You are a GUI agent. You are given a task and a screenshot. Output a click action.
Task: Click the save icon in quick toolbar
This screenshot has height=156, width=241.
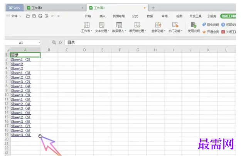[34, 16]
